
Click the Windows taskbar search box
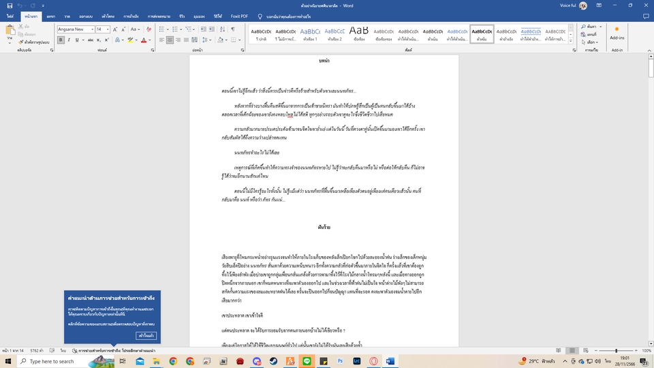(x=65, y=361)
